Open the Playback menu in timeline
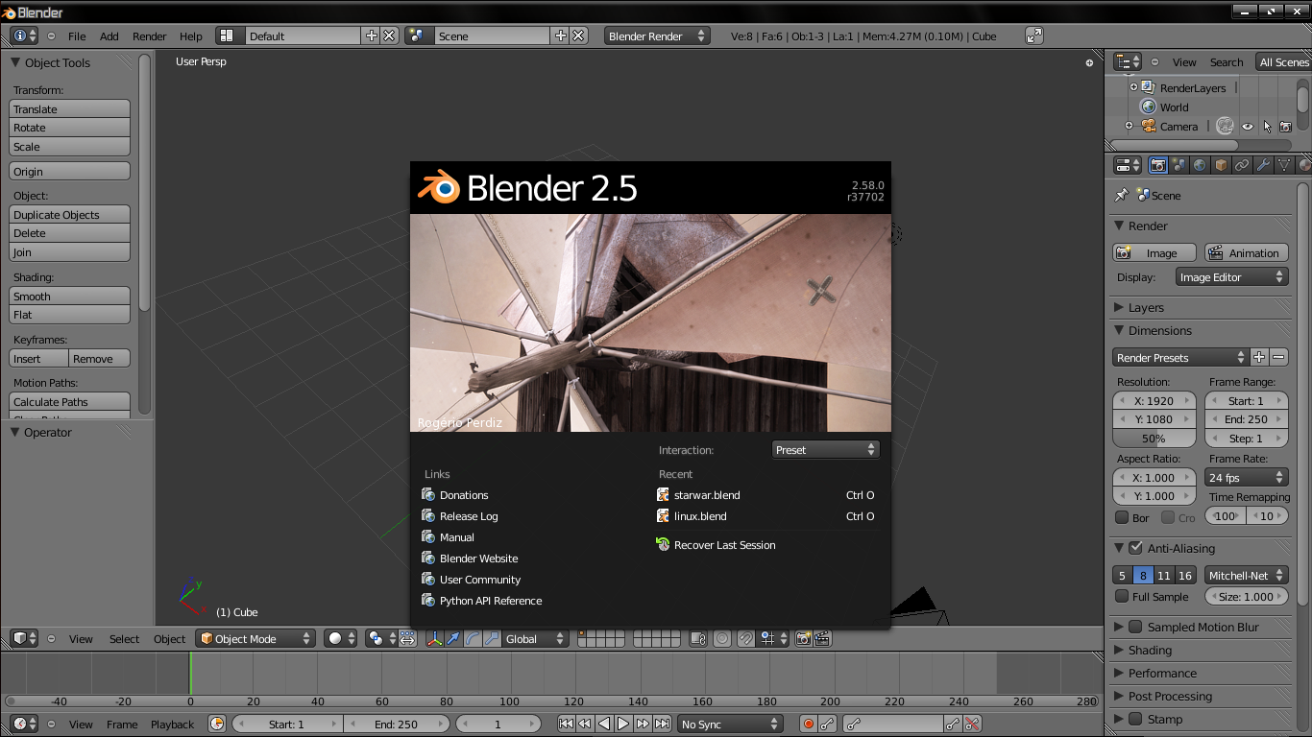 172,725
